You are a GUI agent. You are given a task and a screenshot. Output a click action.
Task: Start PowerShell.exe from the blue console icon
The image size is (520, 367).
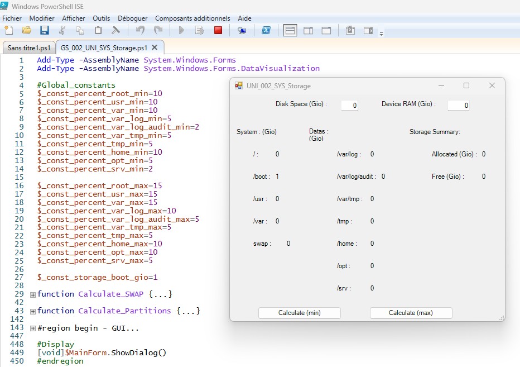tap(266, 30)
